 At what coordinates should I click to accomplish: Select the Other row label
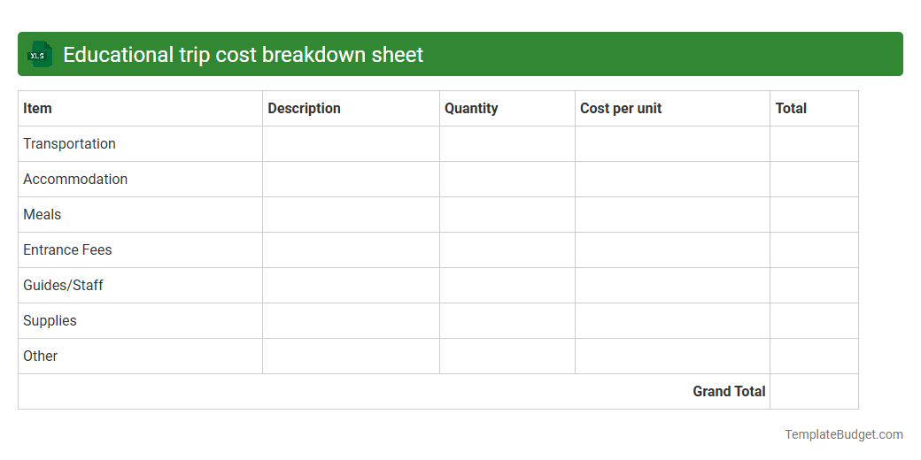pyautogui.click(x=41, y=356)
